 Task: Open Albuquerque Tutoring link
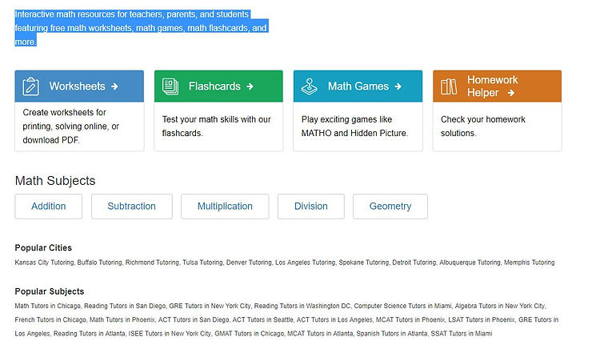point(470,263)
